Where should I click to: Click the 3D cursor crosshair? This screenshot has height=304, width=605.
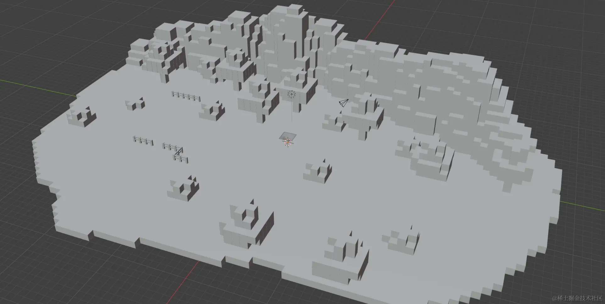tap(288, 143)
